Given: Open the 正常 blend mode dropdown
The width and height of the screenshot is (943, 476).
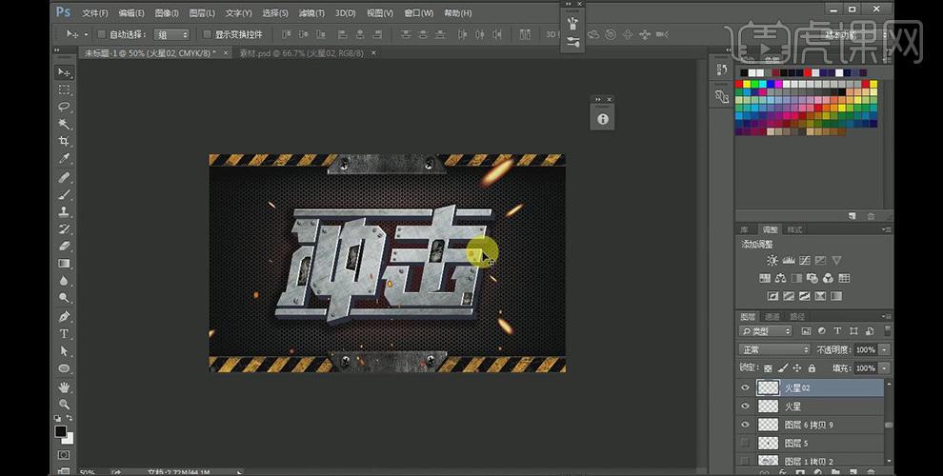Looking at the screenshot, I should click(x=774, y=349).
